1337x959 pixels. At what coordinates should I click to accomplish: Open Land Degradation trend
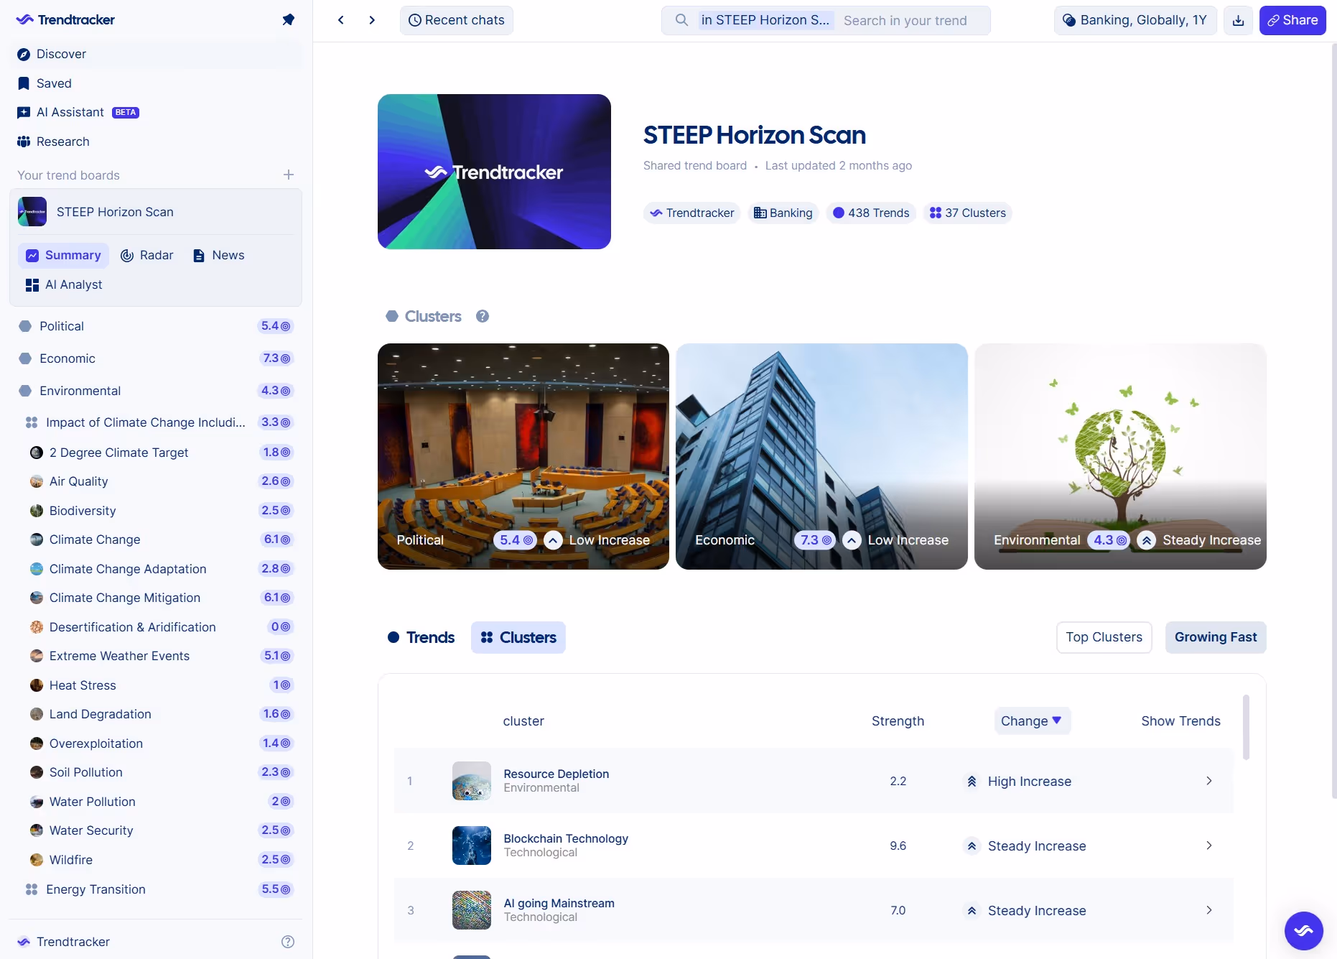[156, 714]
